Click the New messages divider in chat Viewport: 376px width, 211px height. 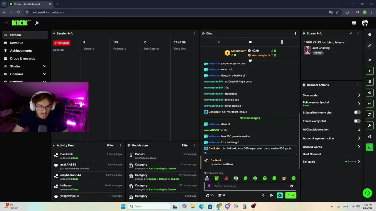[x=250, y=118]
